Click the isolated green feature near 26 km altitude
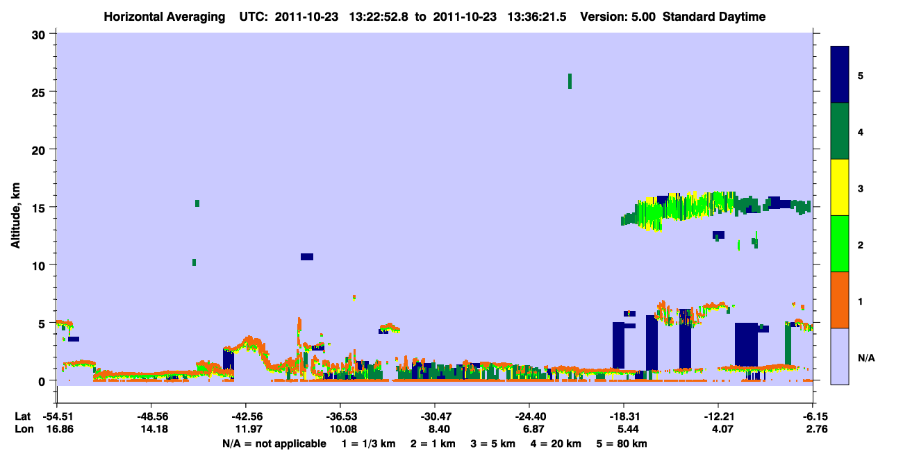This screenshot has height=463, width=903. click(x=570, y=81)
